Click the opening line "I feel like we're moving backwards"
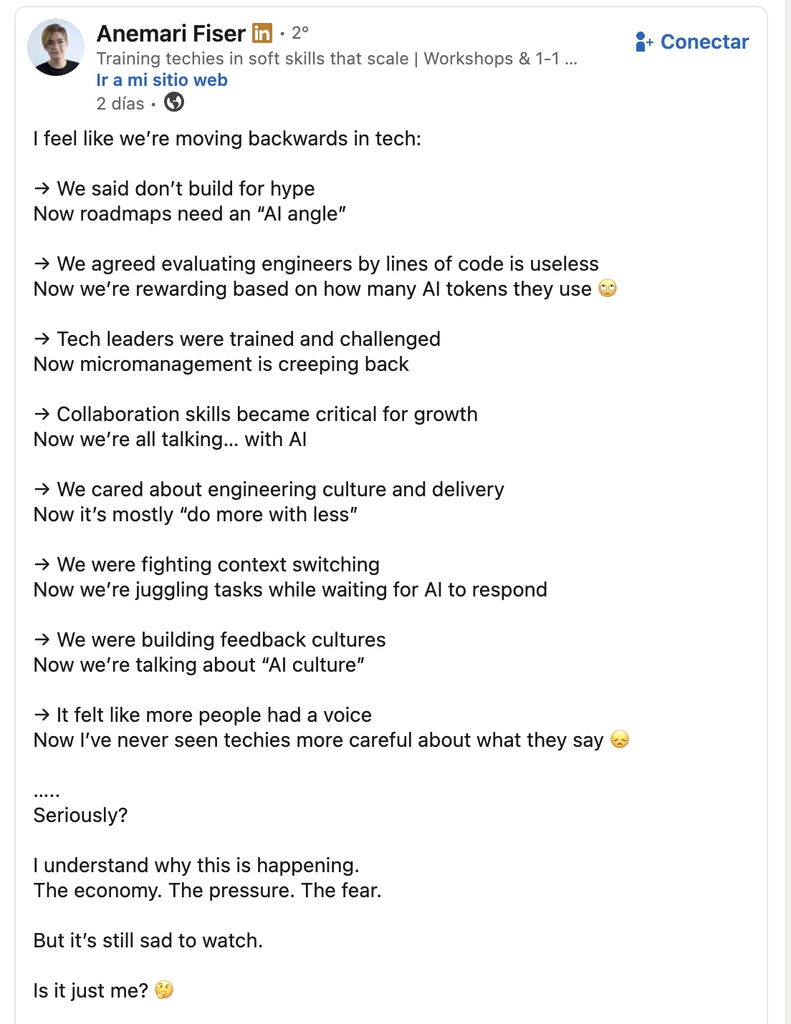 point(227,138)
